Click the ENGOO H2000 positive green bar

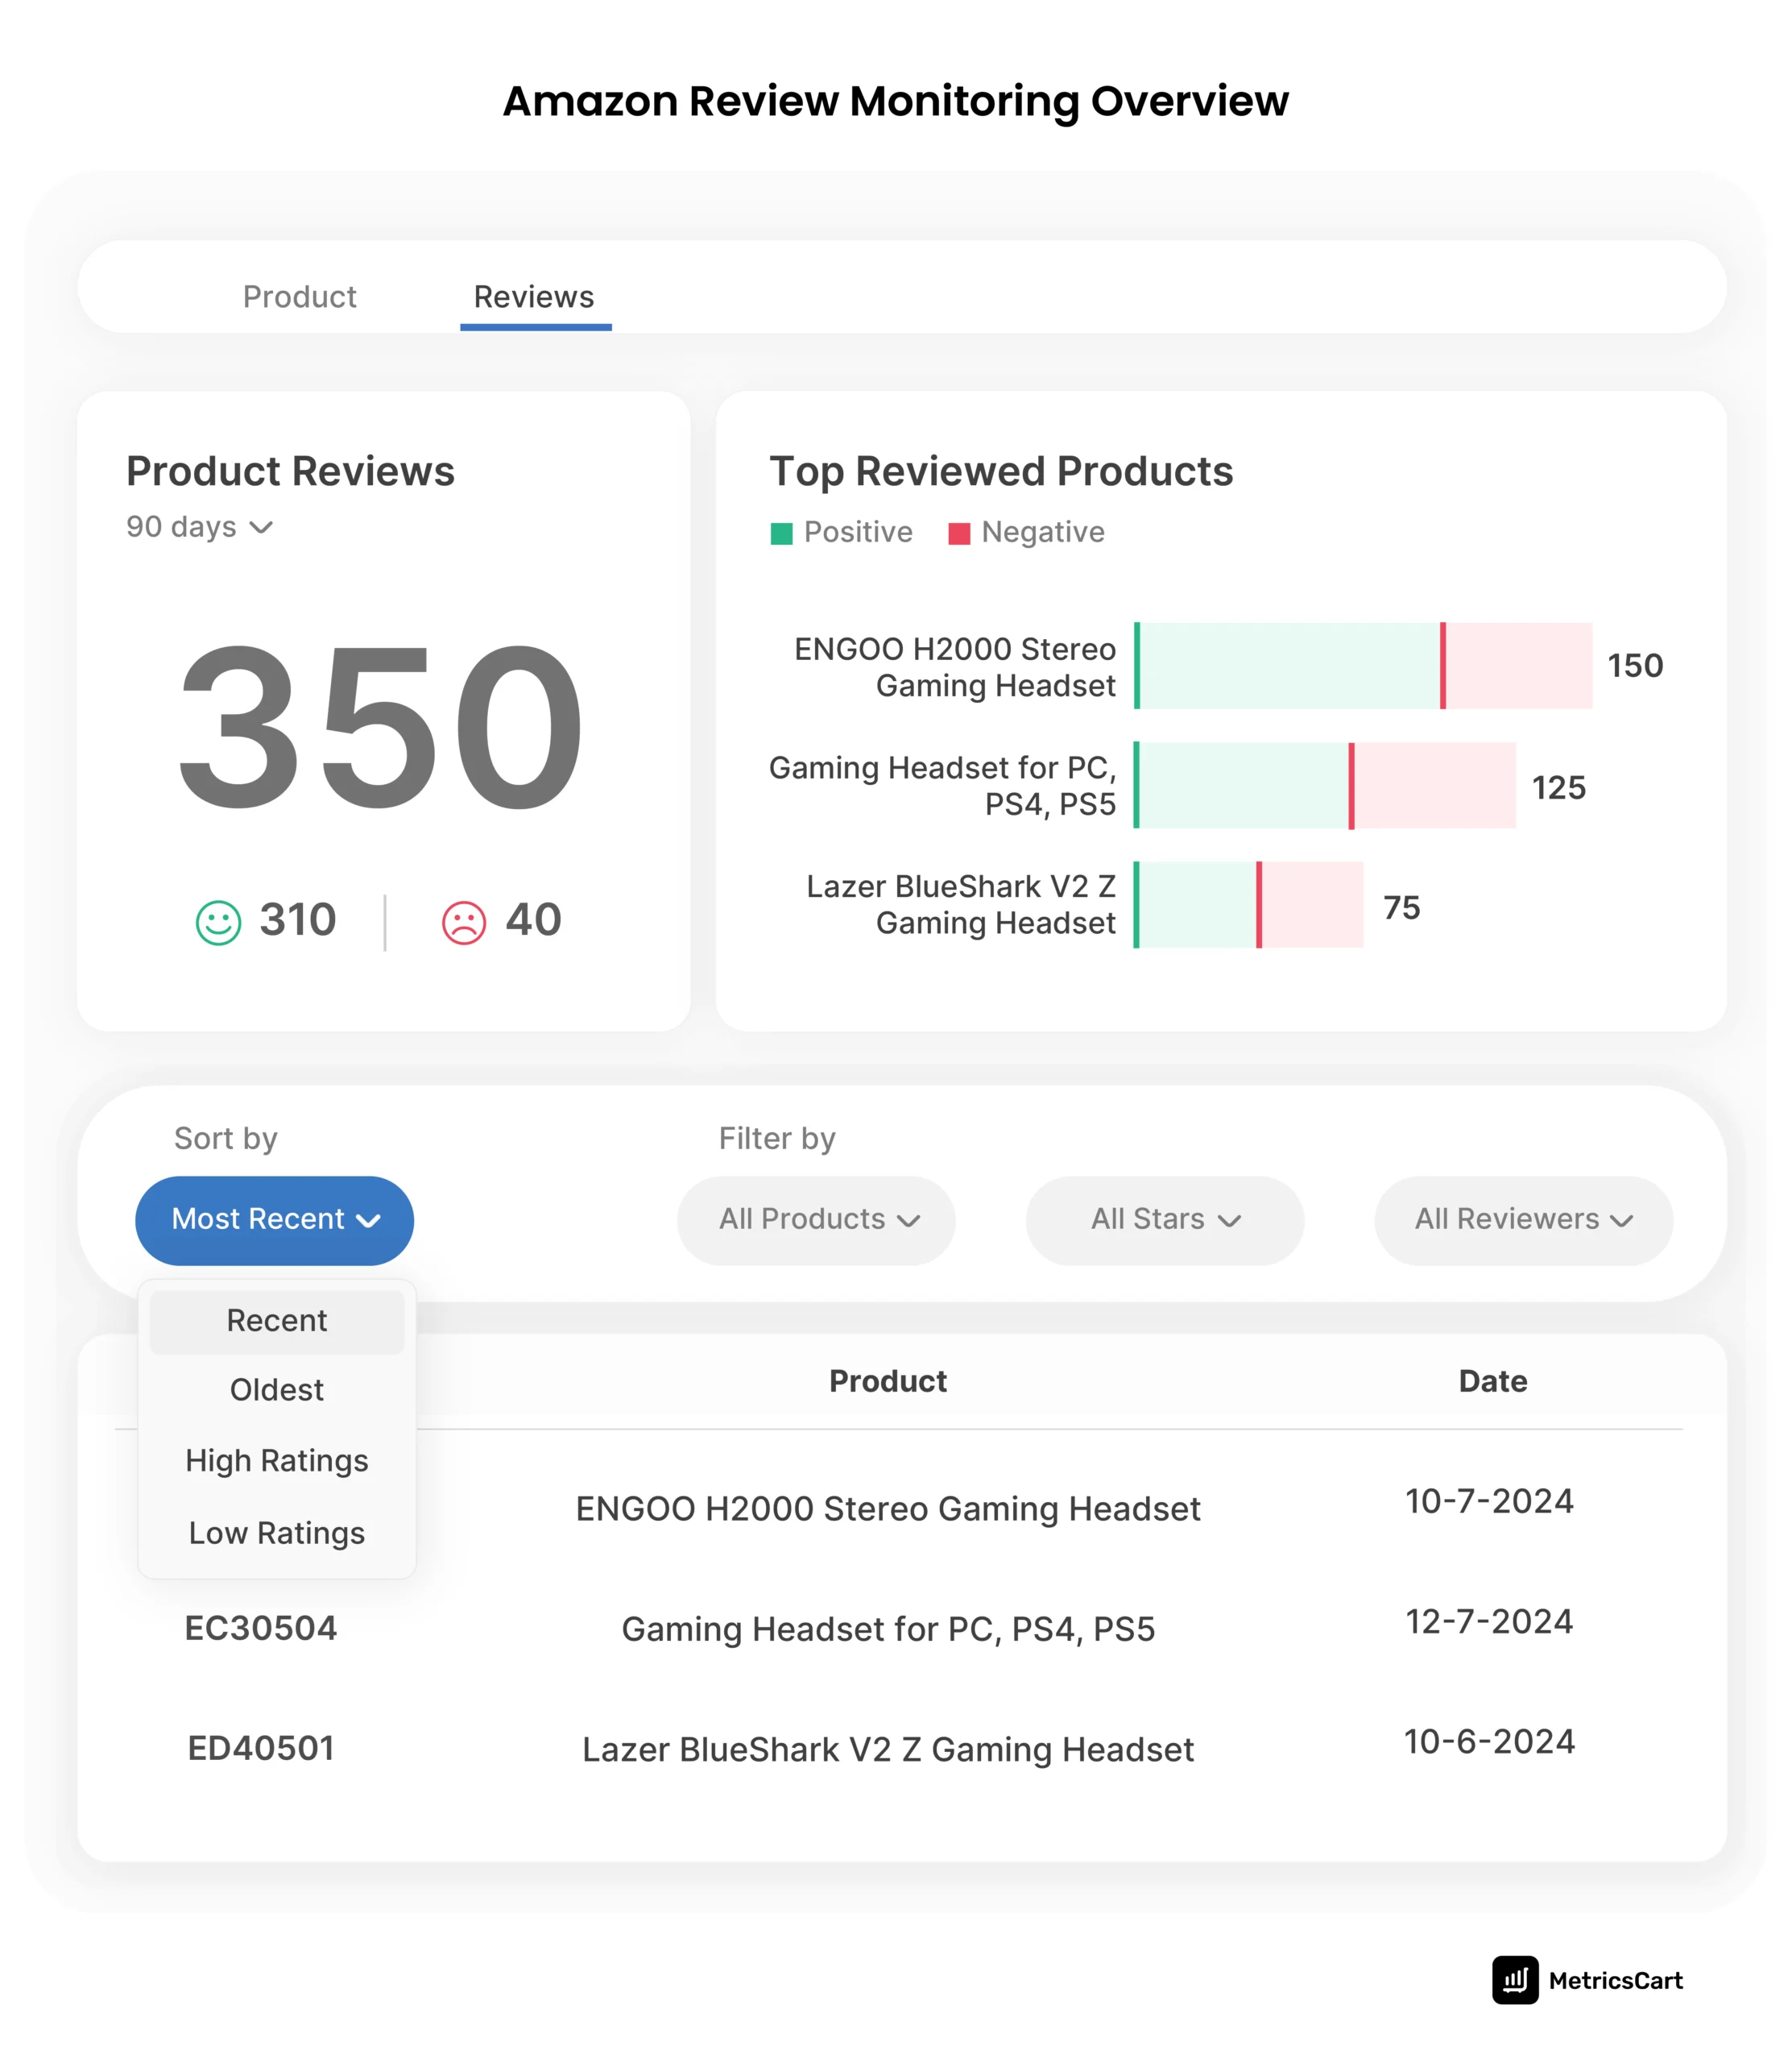[x=1288, y=666]
